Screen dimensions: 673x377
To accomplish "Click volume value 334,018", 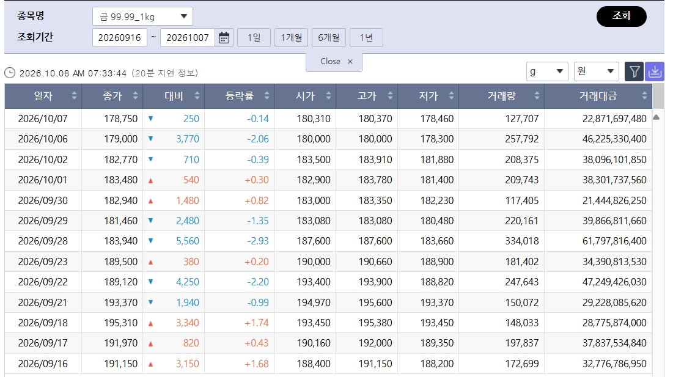I will (522, 241).
